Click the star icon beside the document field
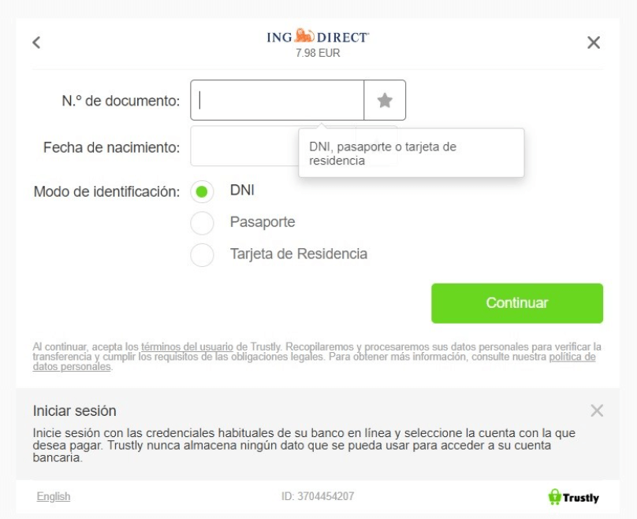Screen dimensions: 637x519 pyautogui.click(x=385, y=100)
